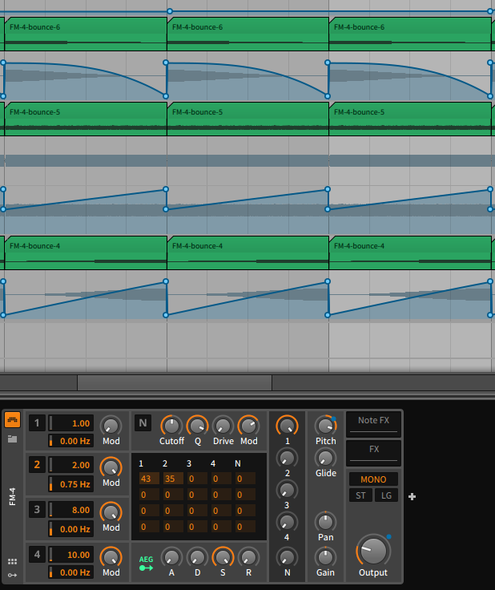Adjust mixer noise level knob N
Image resolution: width=495 pixels, height=590 pixels.
pyautogui.click(x=288, y=557)
